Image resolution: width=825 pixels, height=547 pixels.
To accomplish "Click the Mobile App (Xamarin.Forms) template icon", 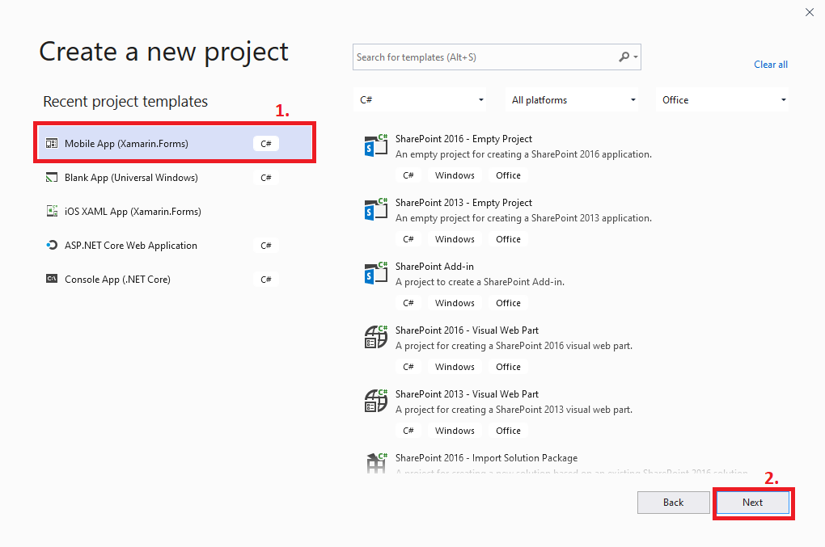I will point(51,142).
